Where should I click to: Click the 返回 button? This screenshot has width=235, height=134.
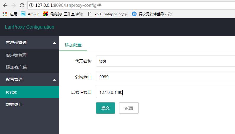click(x=129, y=108)
